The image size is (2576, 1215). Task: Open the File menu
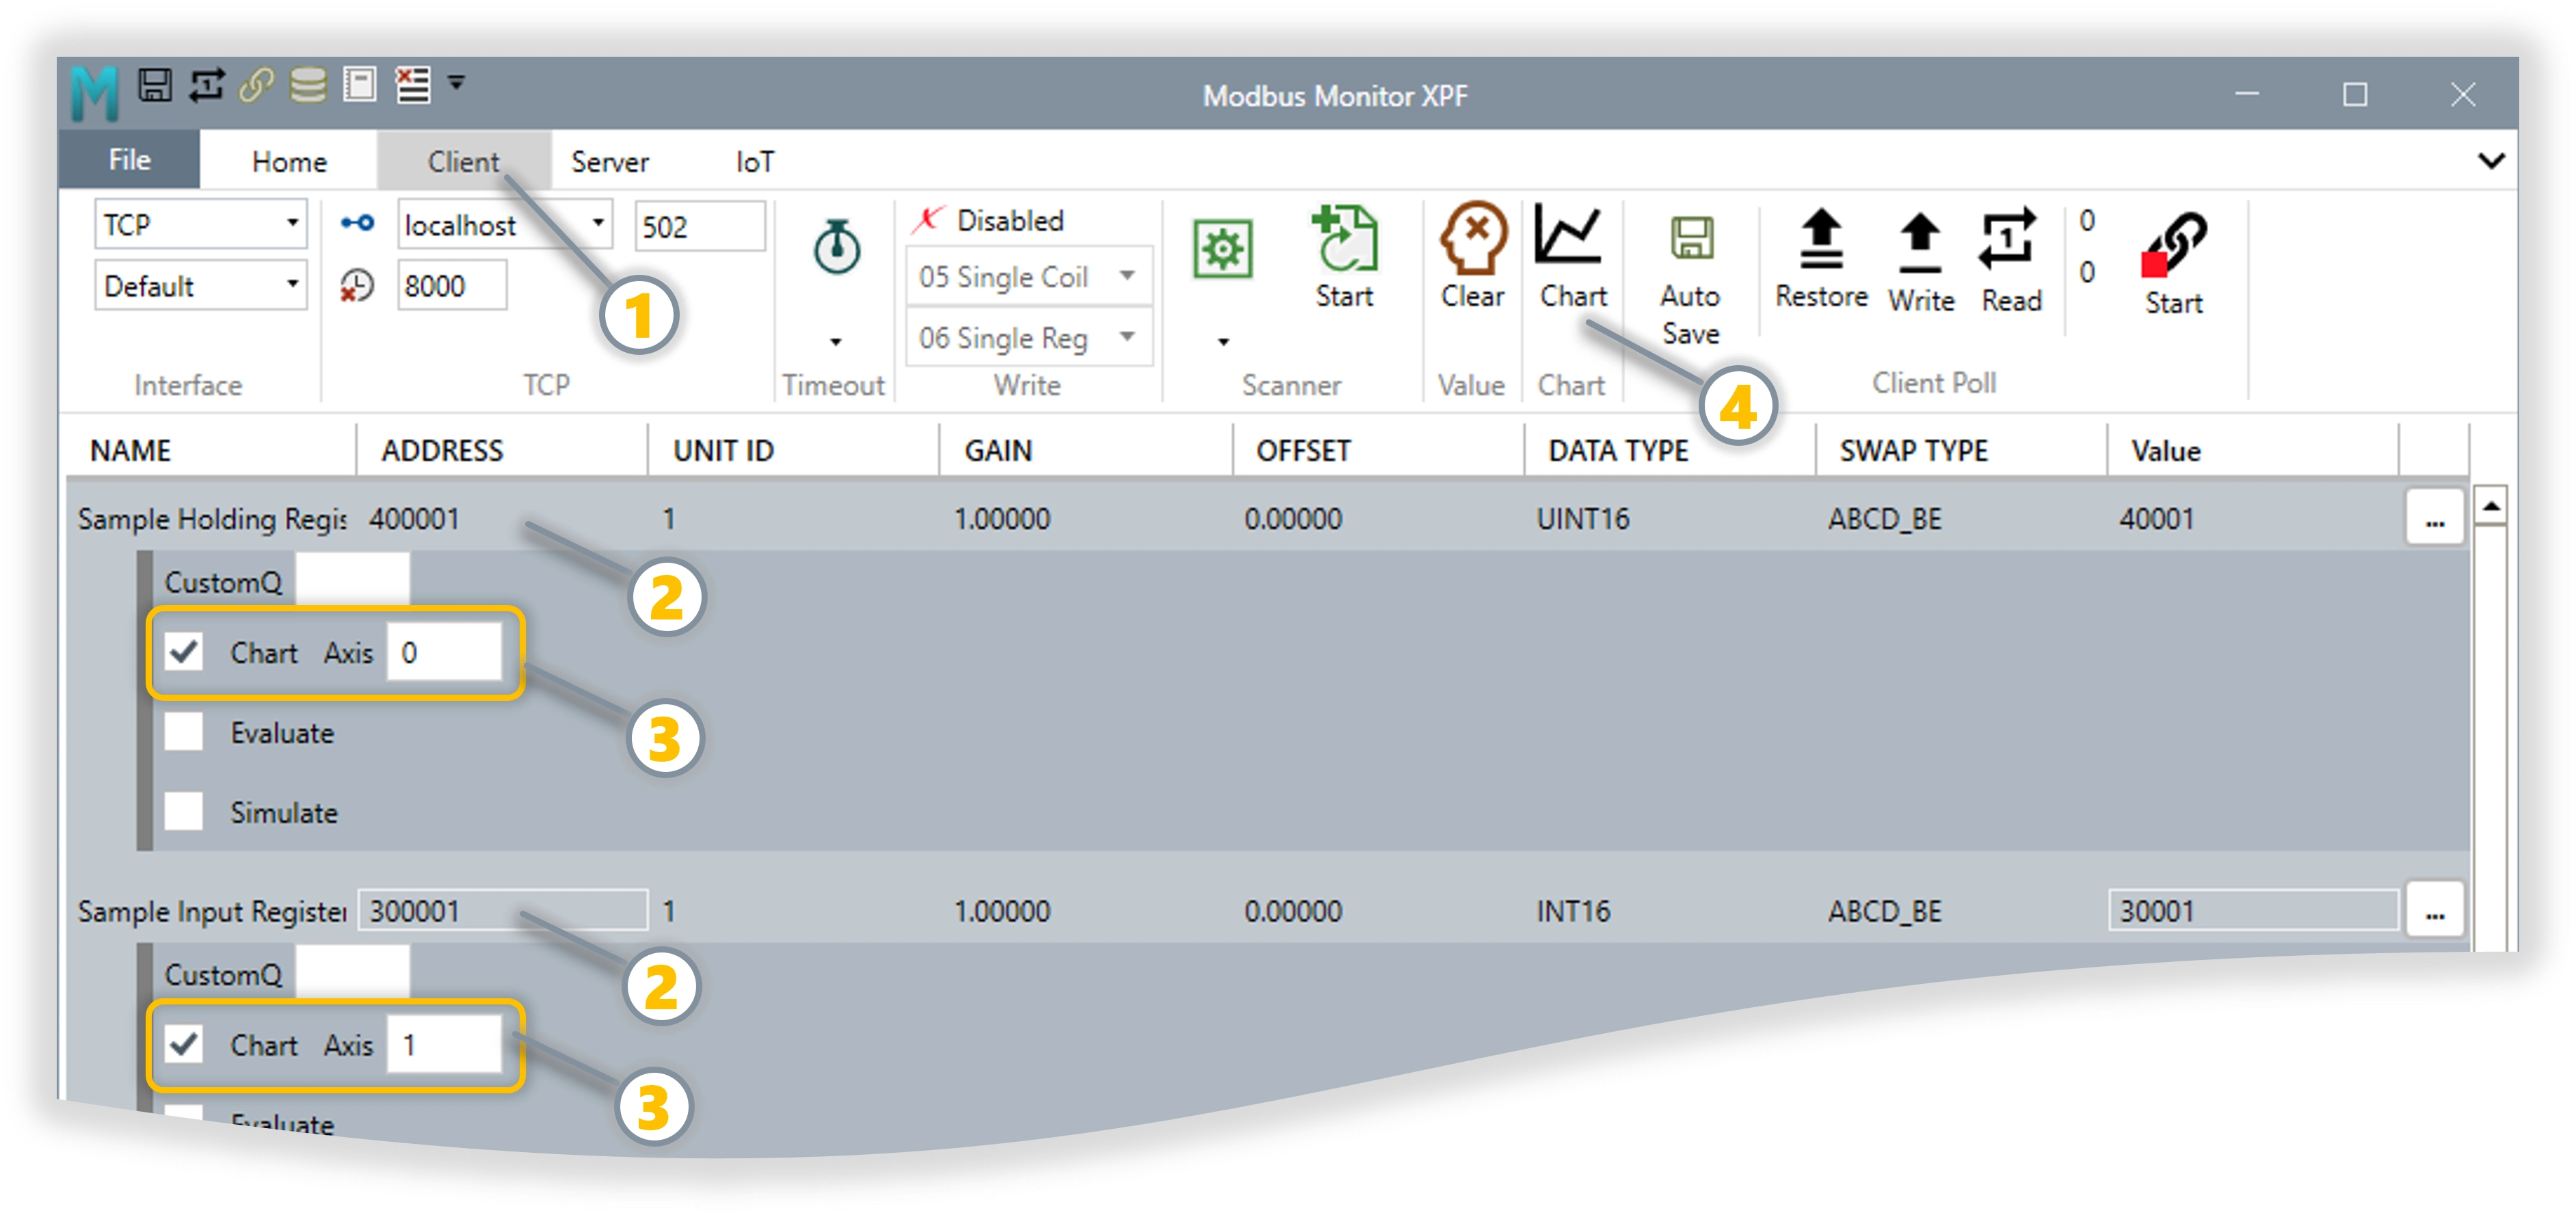[x=130, y=160]
